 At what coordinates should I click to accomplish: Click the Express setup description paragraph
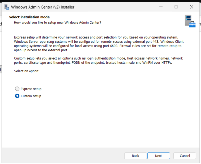point(99,44)
